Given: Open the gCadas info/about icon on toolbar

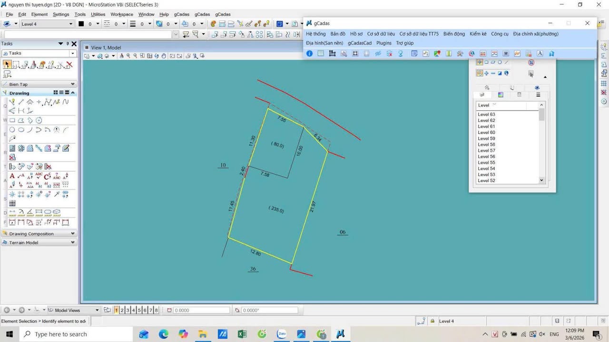Looking at the screenshot, I should tap(309, 53).
